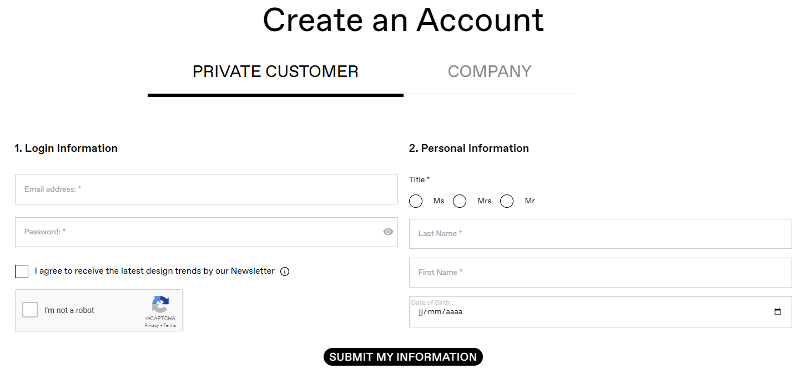Screen dimensions: 796x369
Task: Focus the Last Name field
Action: pyautogui.click(x=601, y=234)
